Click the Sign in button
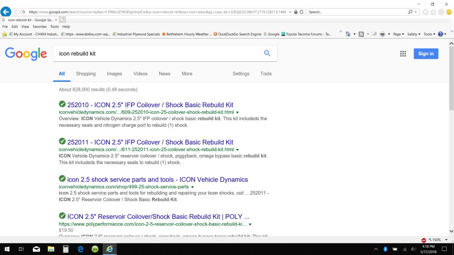The image size is (454, 255). 426,53
